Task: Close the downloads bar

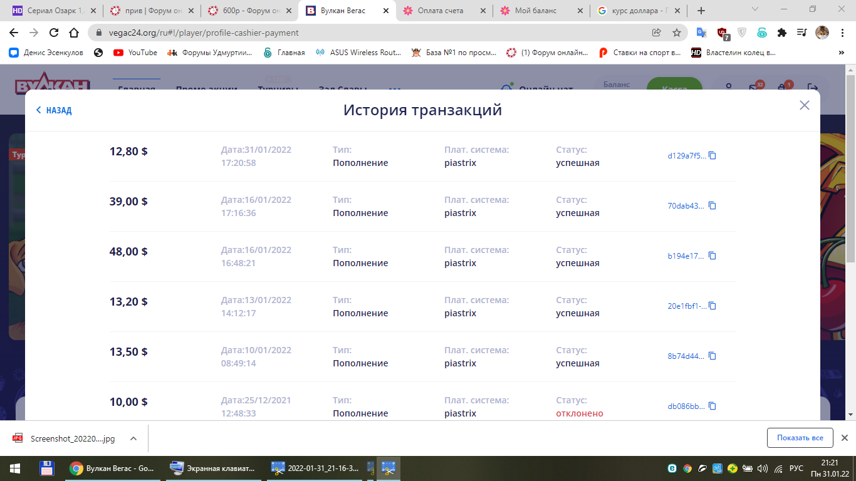Action: (x=844, y=438)
